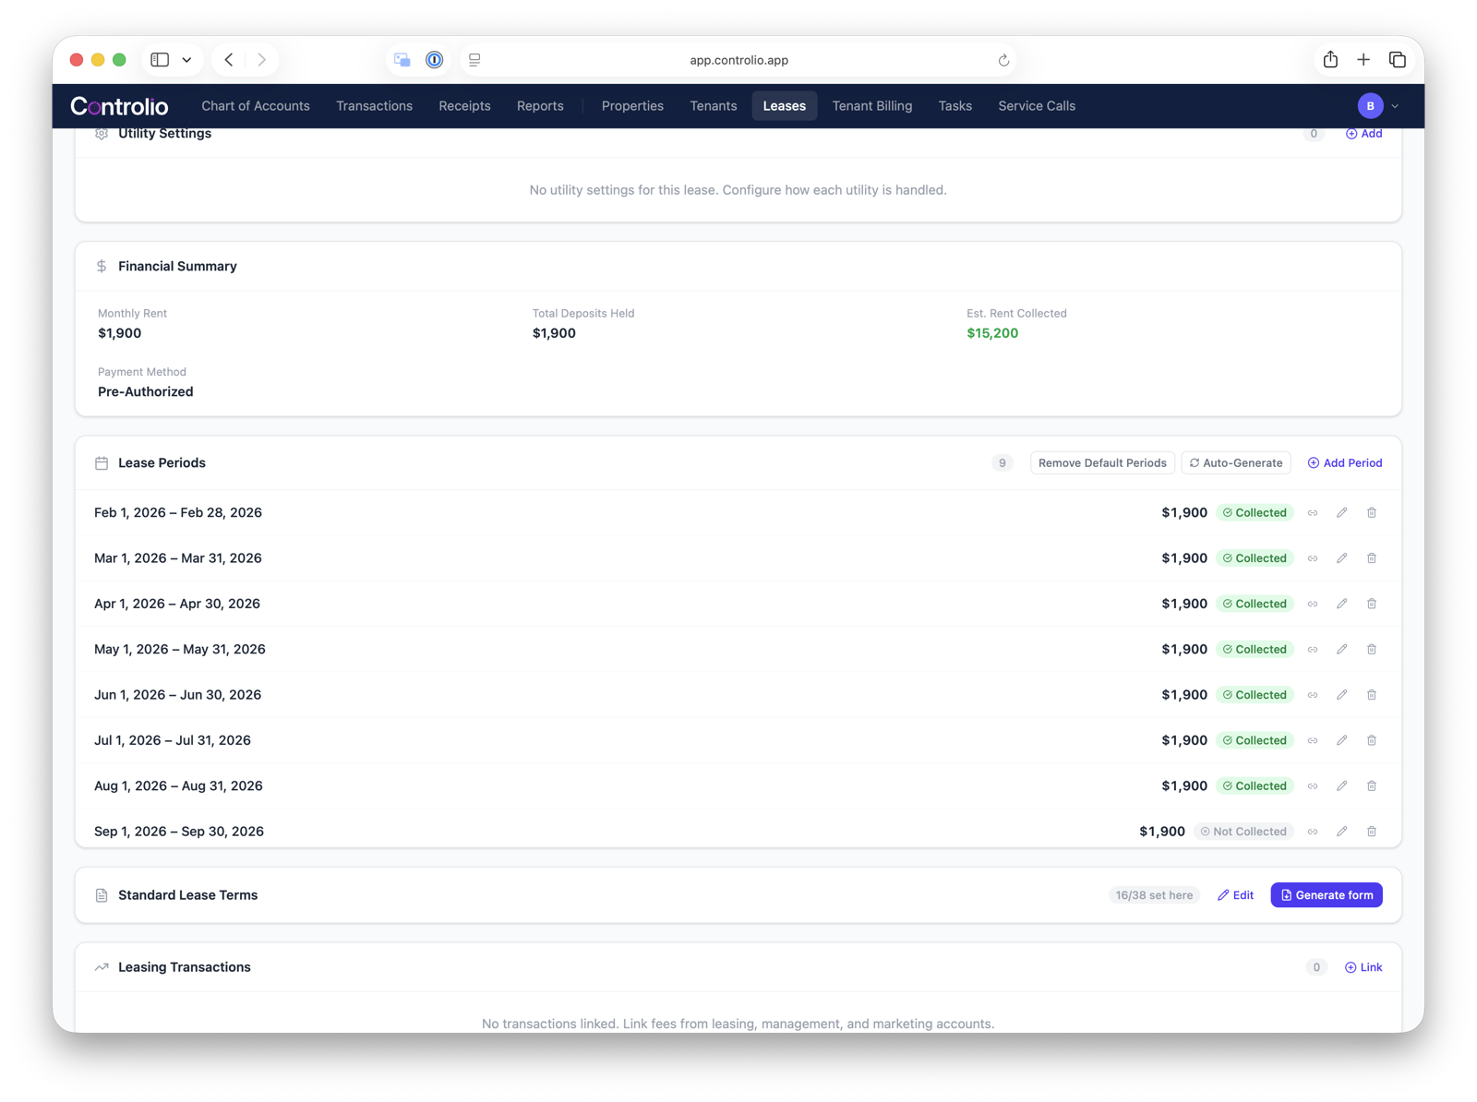Edit the Jun 1, 2026 lease period
This screenshot has height=1102, width=1477.
pos(1342,695)
